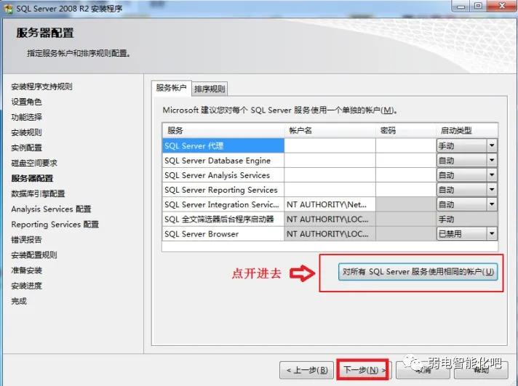Image resolution: width=518 pixels, height=386 pixels.
Task: Click password field for SQL Server 代理
Action: pos(406,145)
